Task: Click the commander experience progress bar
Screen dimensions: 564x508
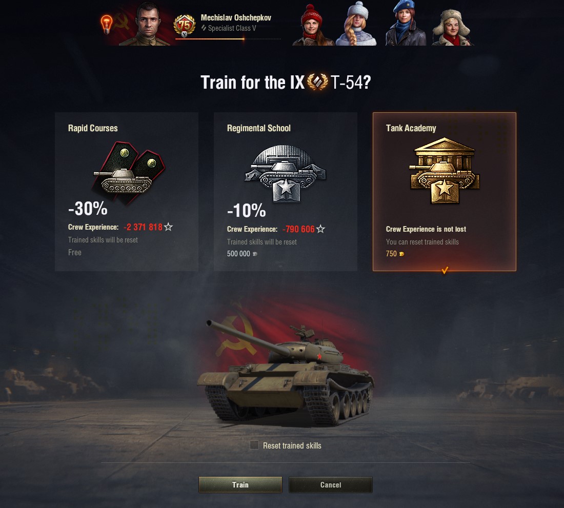Action: pos(228,39)
